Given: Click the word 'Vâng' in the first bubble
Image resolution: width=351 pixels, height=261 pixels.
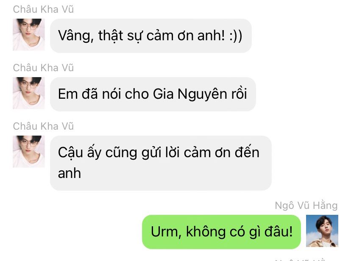Looking at the screenshot, I should tap(75, 36).
